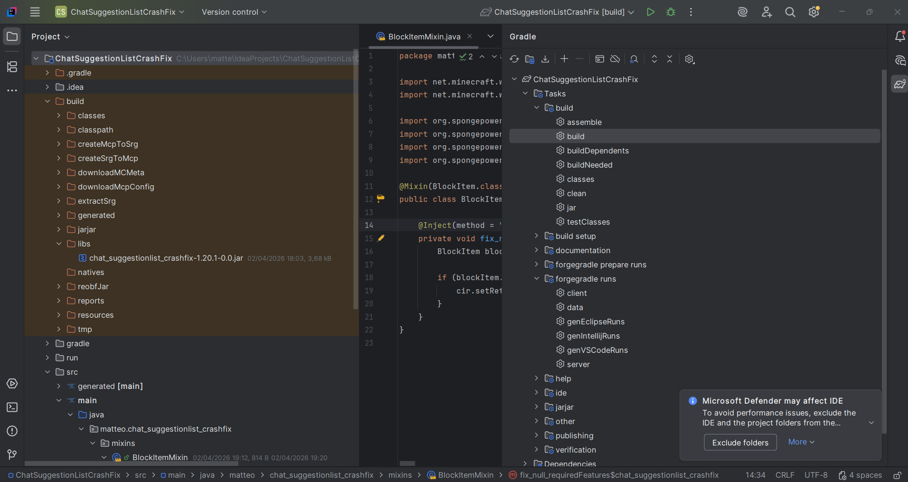The width and height of the screenshot is (908, 482).
Task: Open the Terminal tool window
Action: (x=12, y=407)
